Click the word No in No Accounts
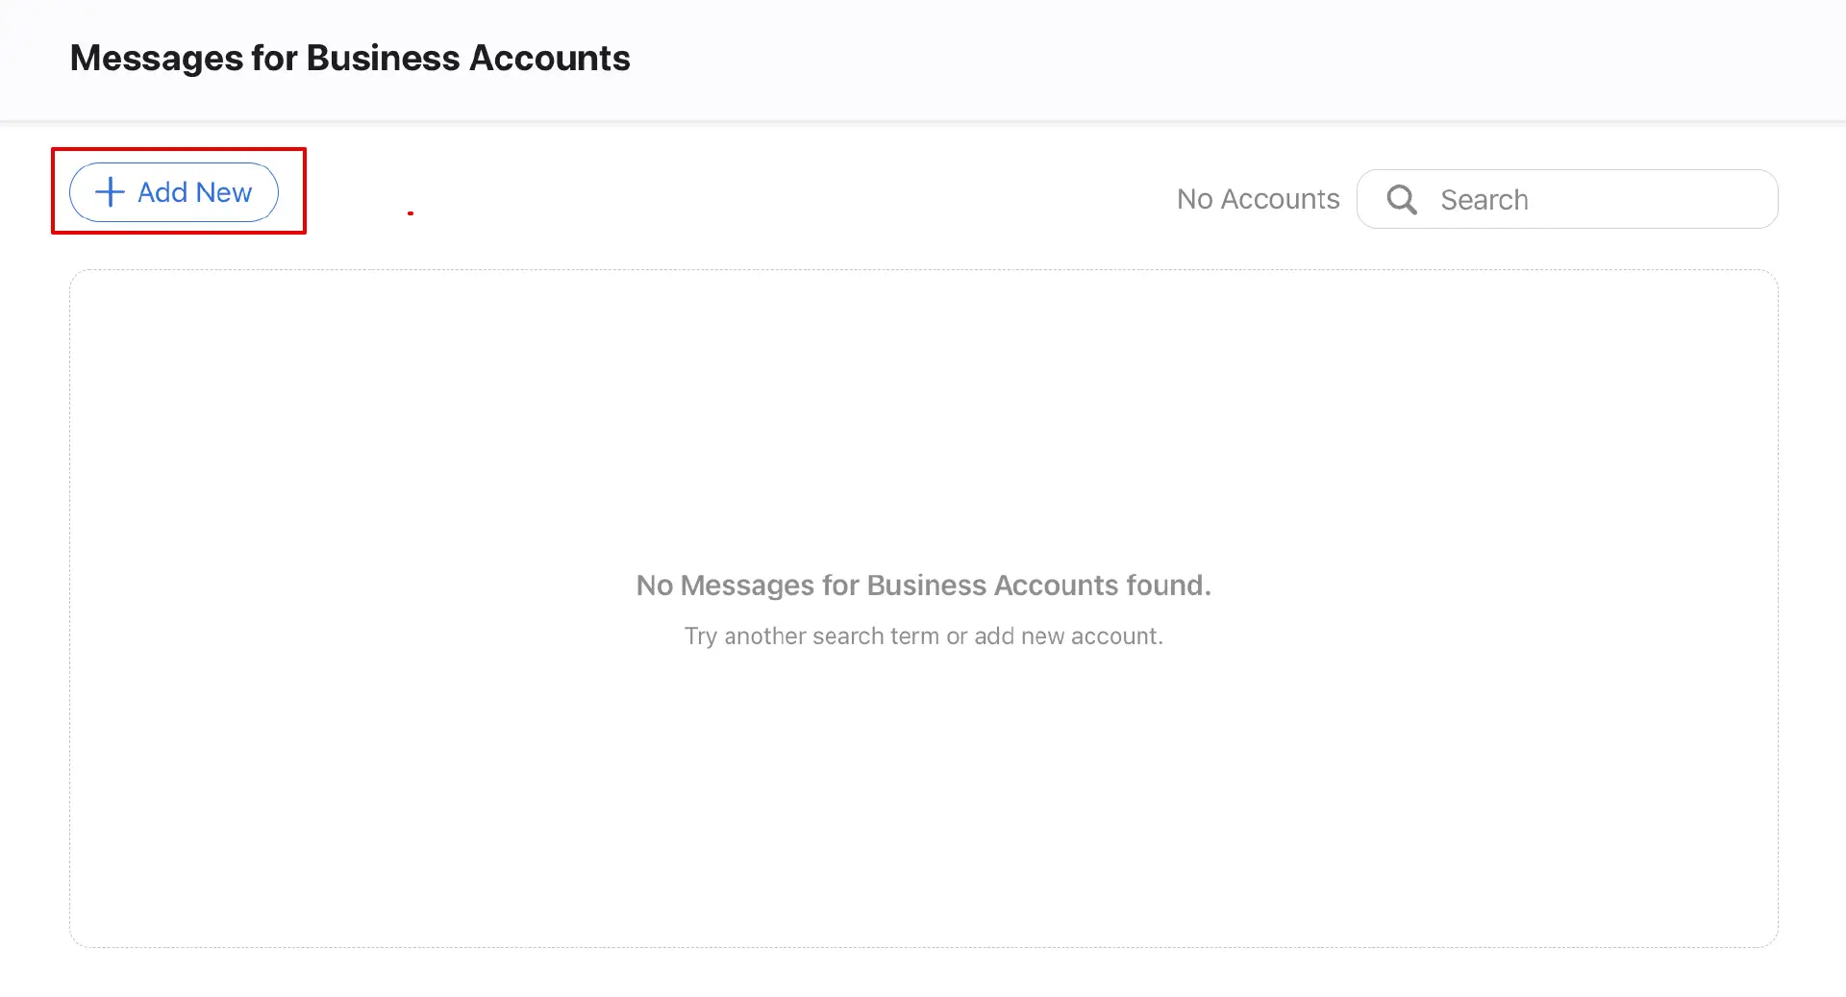1846x997 pixels. click(x=1194, y=199)
